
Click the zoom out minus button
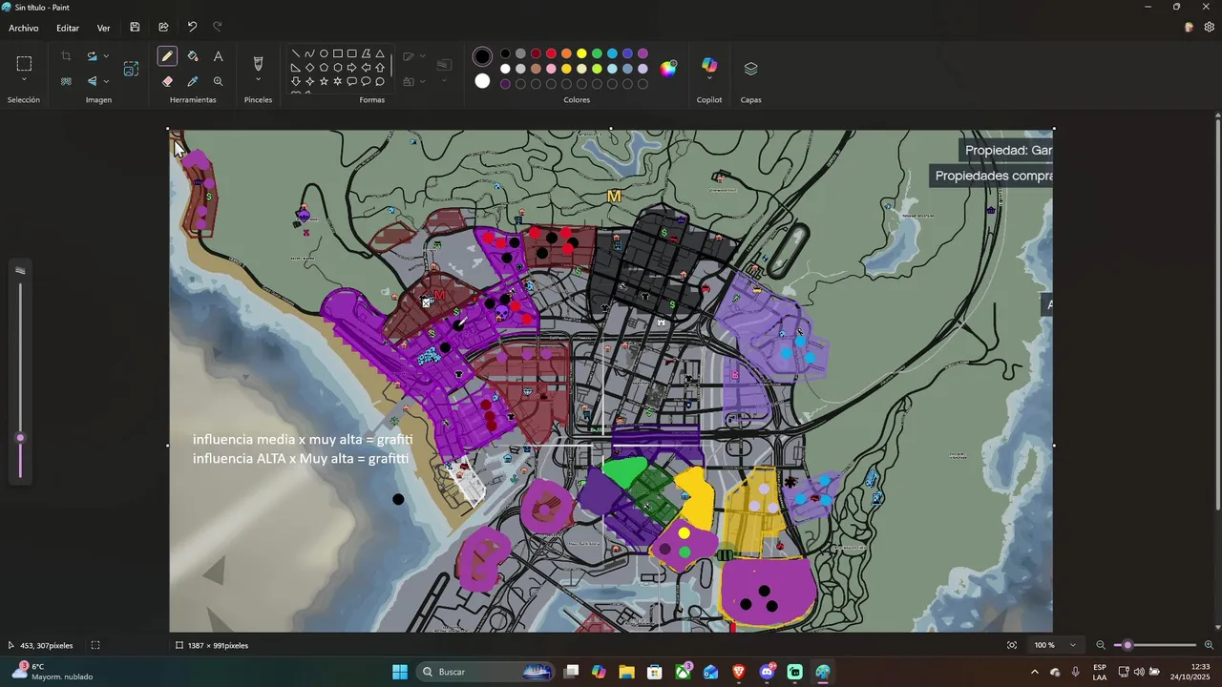[1101, 645]
